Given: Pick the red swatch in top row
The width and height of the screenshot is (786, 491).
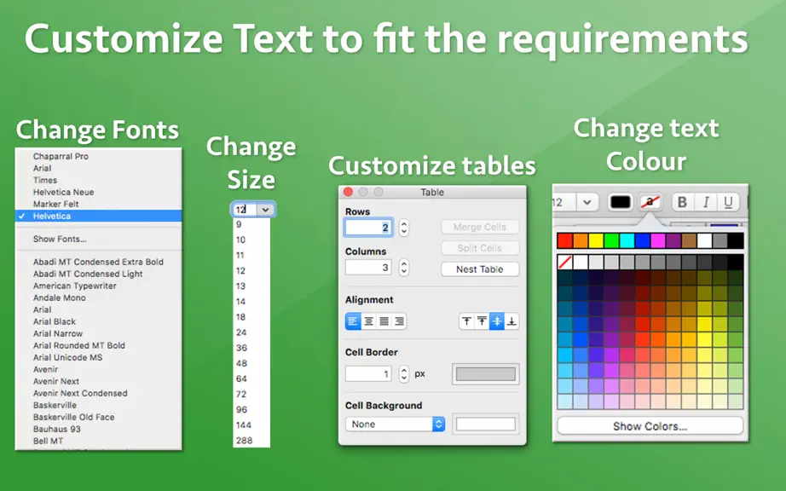Looking at the screenshot, I should [565, 240].
